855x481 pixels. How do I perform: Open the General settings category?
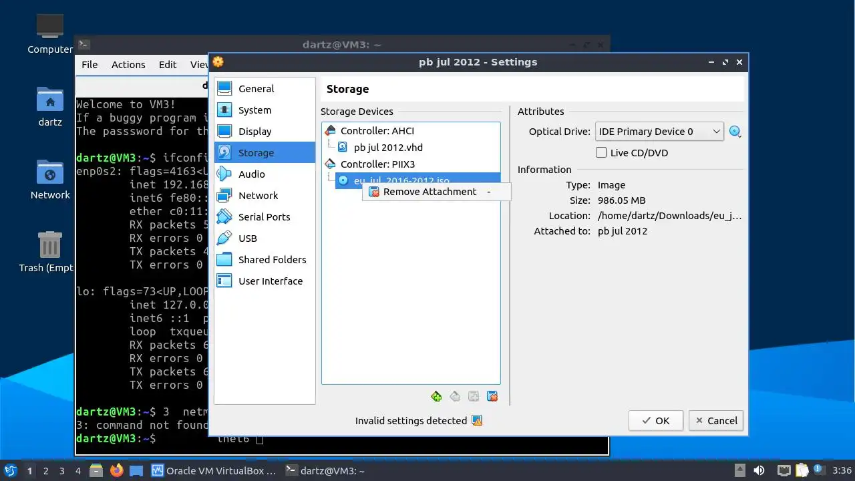(x=265, y=88)
